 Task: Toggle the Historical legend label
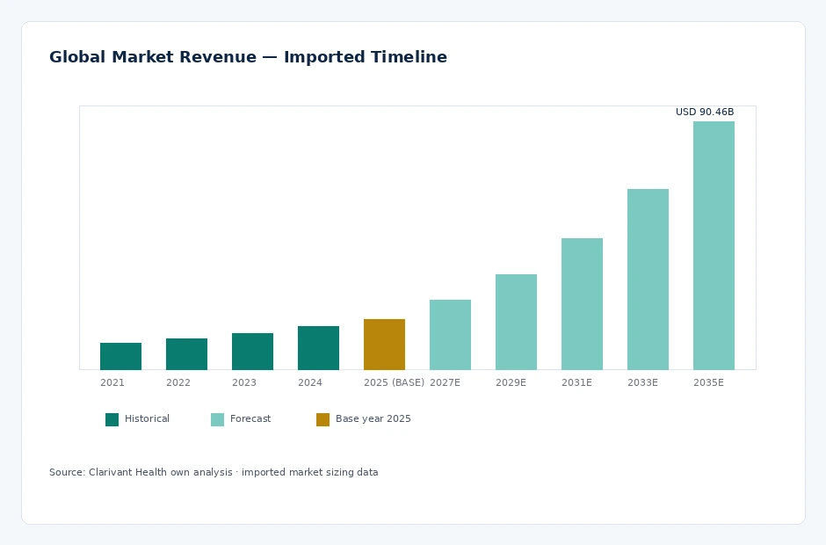(x=147, y=419)
